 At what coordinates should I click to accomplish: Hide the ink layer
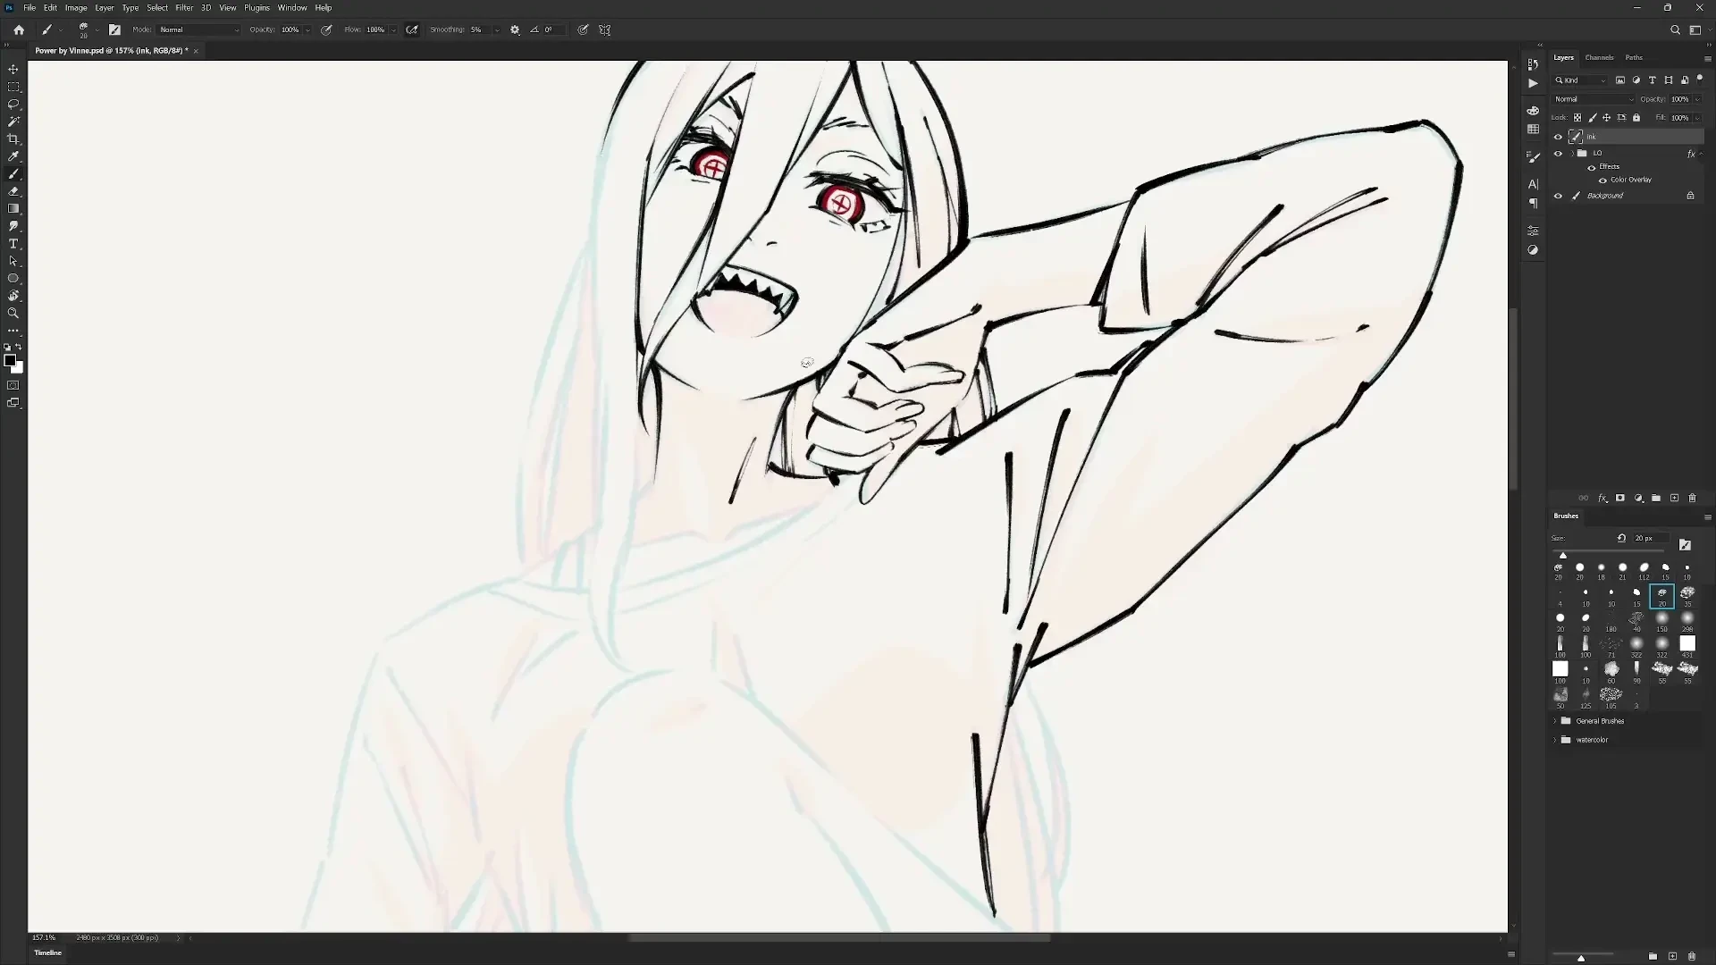(x=1558, y=137)
